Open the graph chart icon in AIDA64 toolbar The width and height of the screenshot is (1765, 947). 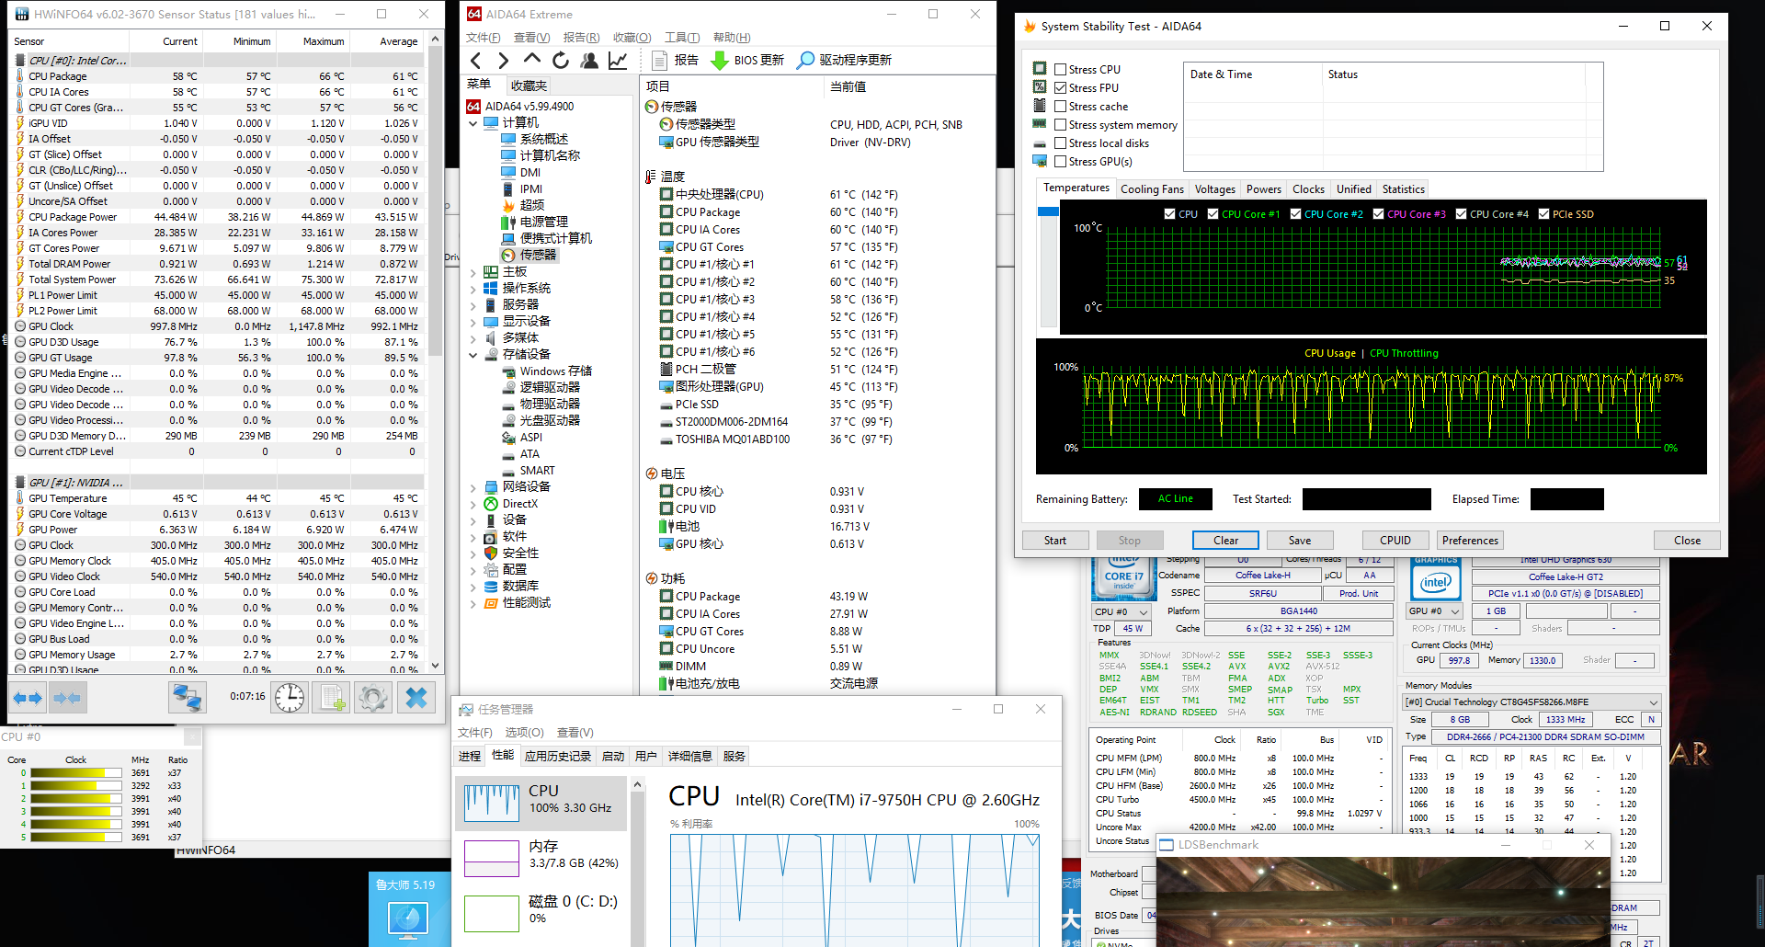tap(618, 61)
